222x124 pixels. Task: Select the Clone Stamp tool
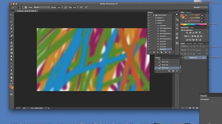point(11,42)
